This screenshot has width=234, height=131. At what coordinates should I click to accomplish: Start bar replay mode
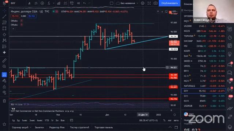78,3
